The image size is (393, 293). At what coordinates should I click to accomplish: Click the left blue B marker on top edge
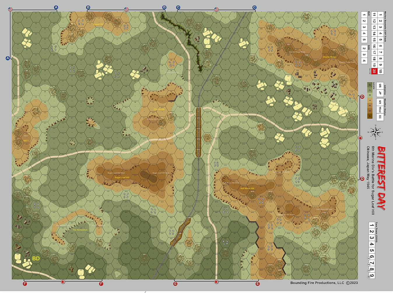point(88,7)
